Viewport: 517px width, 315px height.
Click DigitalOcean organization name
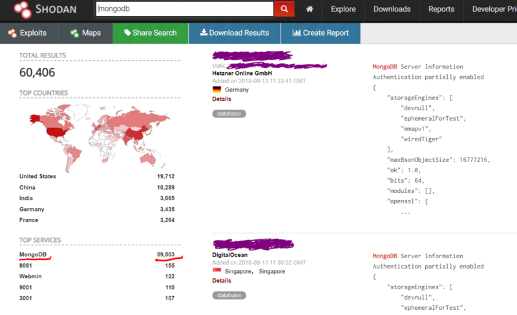coord(230,255)
